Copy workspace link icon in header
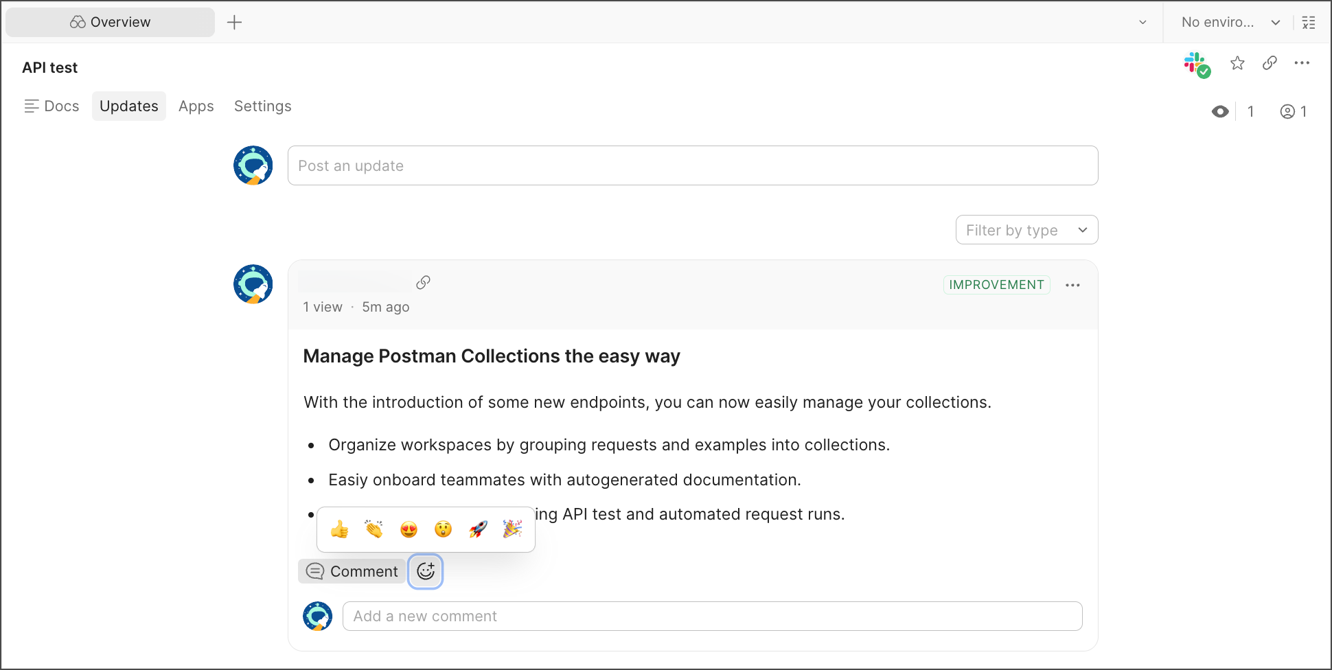 click(x=1270, y=63)
